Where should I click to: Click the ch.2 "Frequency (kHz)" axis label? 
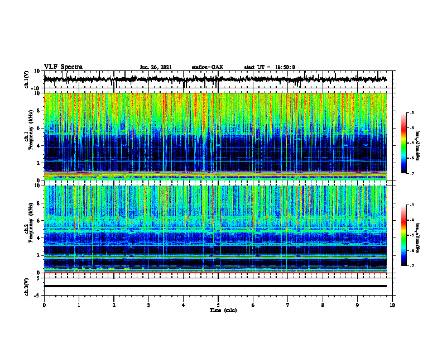pos(31,222)
